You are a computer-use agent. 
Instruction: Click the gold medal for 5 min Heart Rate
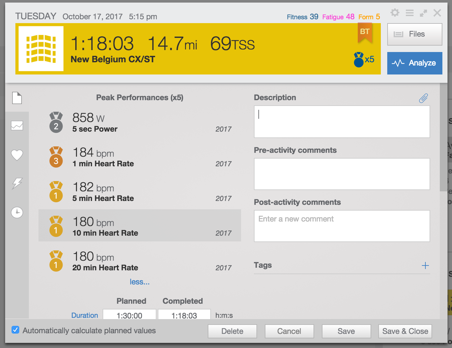[x=56, y=191]
